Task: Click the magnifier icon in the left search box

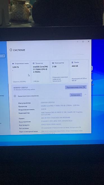Action: click(4, 56)
